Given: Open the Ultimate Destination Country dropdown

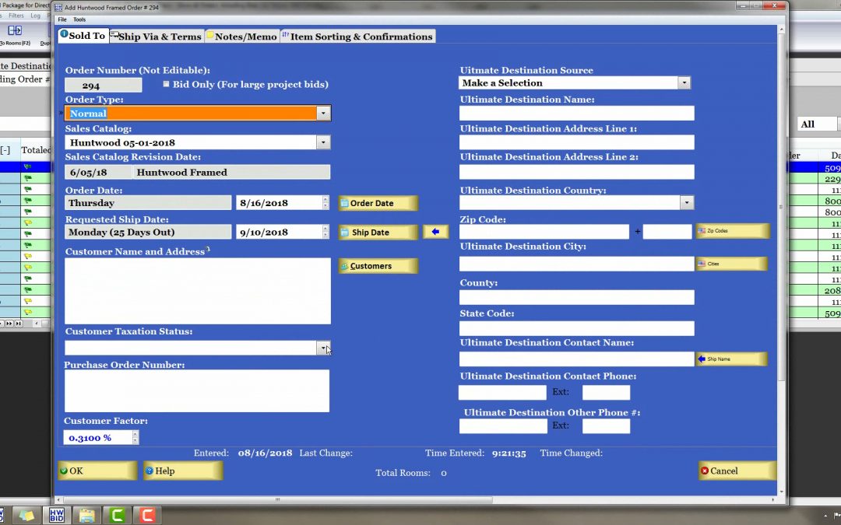Looking at the screenshot, I should (x=686, y=202).
